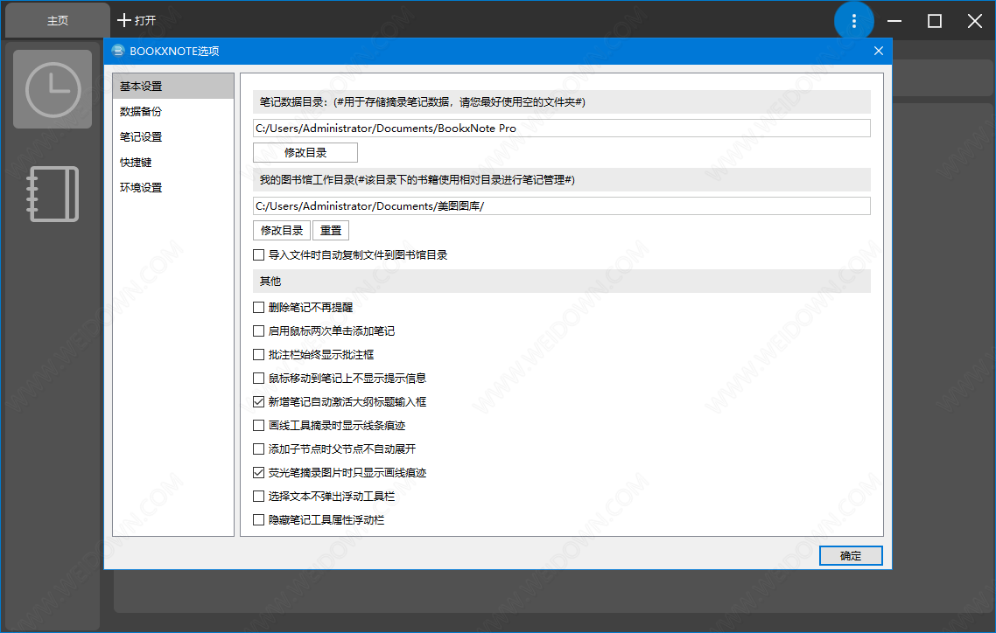Screen dimensions: 996x633
Task: Check 启用鼠标两次单击添加笔记
Action: [x=258, y=331]
